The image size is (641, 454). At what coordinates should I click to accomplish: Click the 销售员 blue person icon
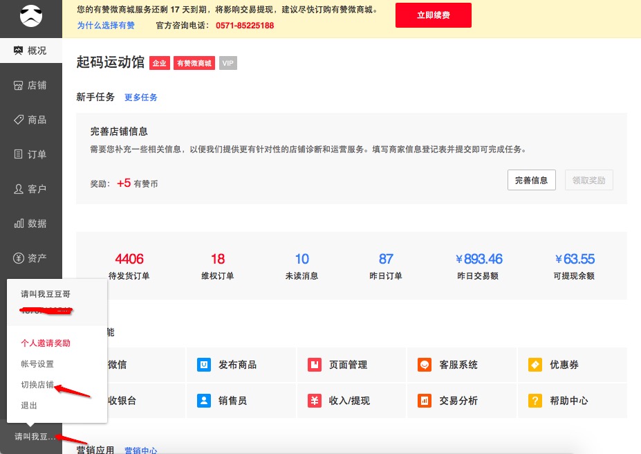point(204,401)
